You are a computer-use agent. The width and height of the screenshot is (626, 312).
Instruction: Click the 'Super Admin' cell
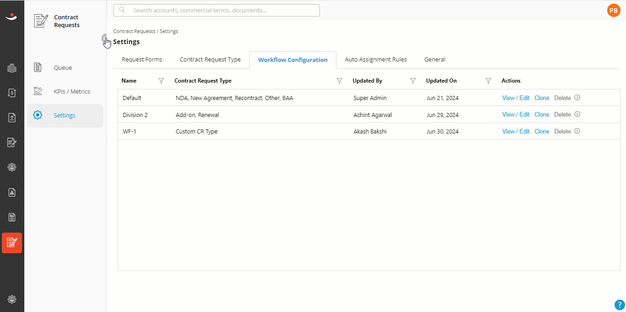370,98
